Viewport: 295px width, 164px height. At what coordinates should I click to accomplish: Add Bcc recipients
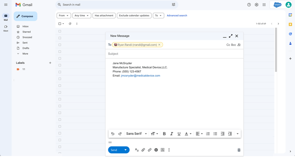coord(234,45)
